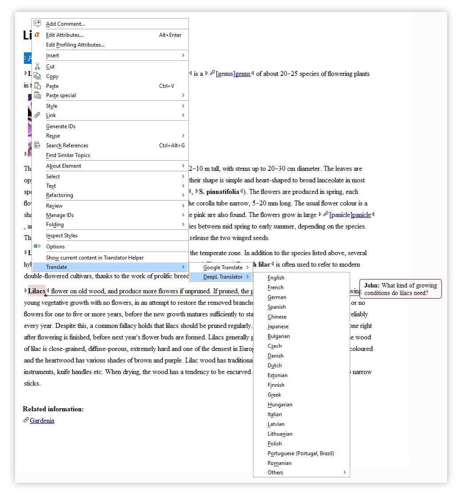
Task: Select Finnish language entry
Action: 301,385
